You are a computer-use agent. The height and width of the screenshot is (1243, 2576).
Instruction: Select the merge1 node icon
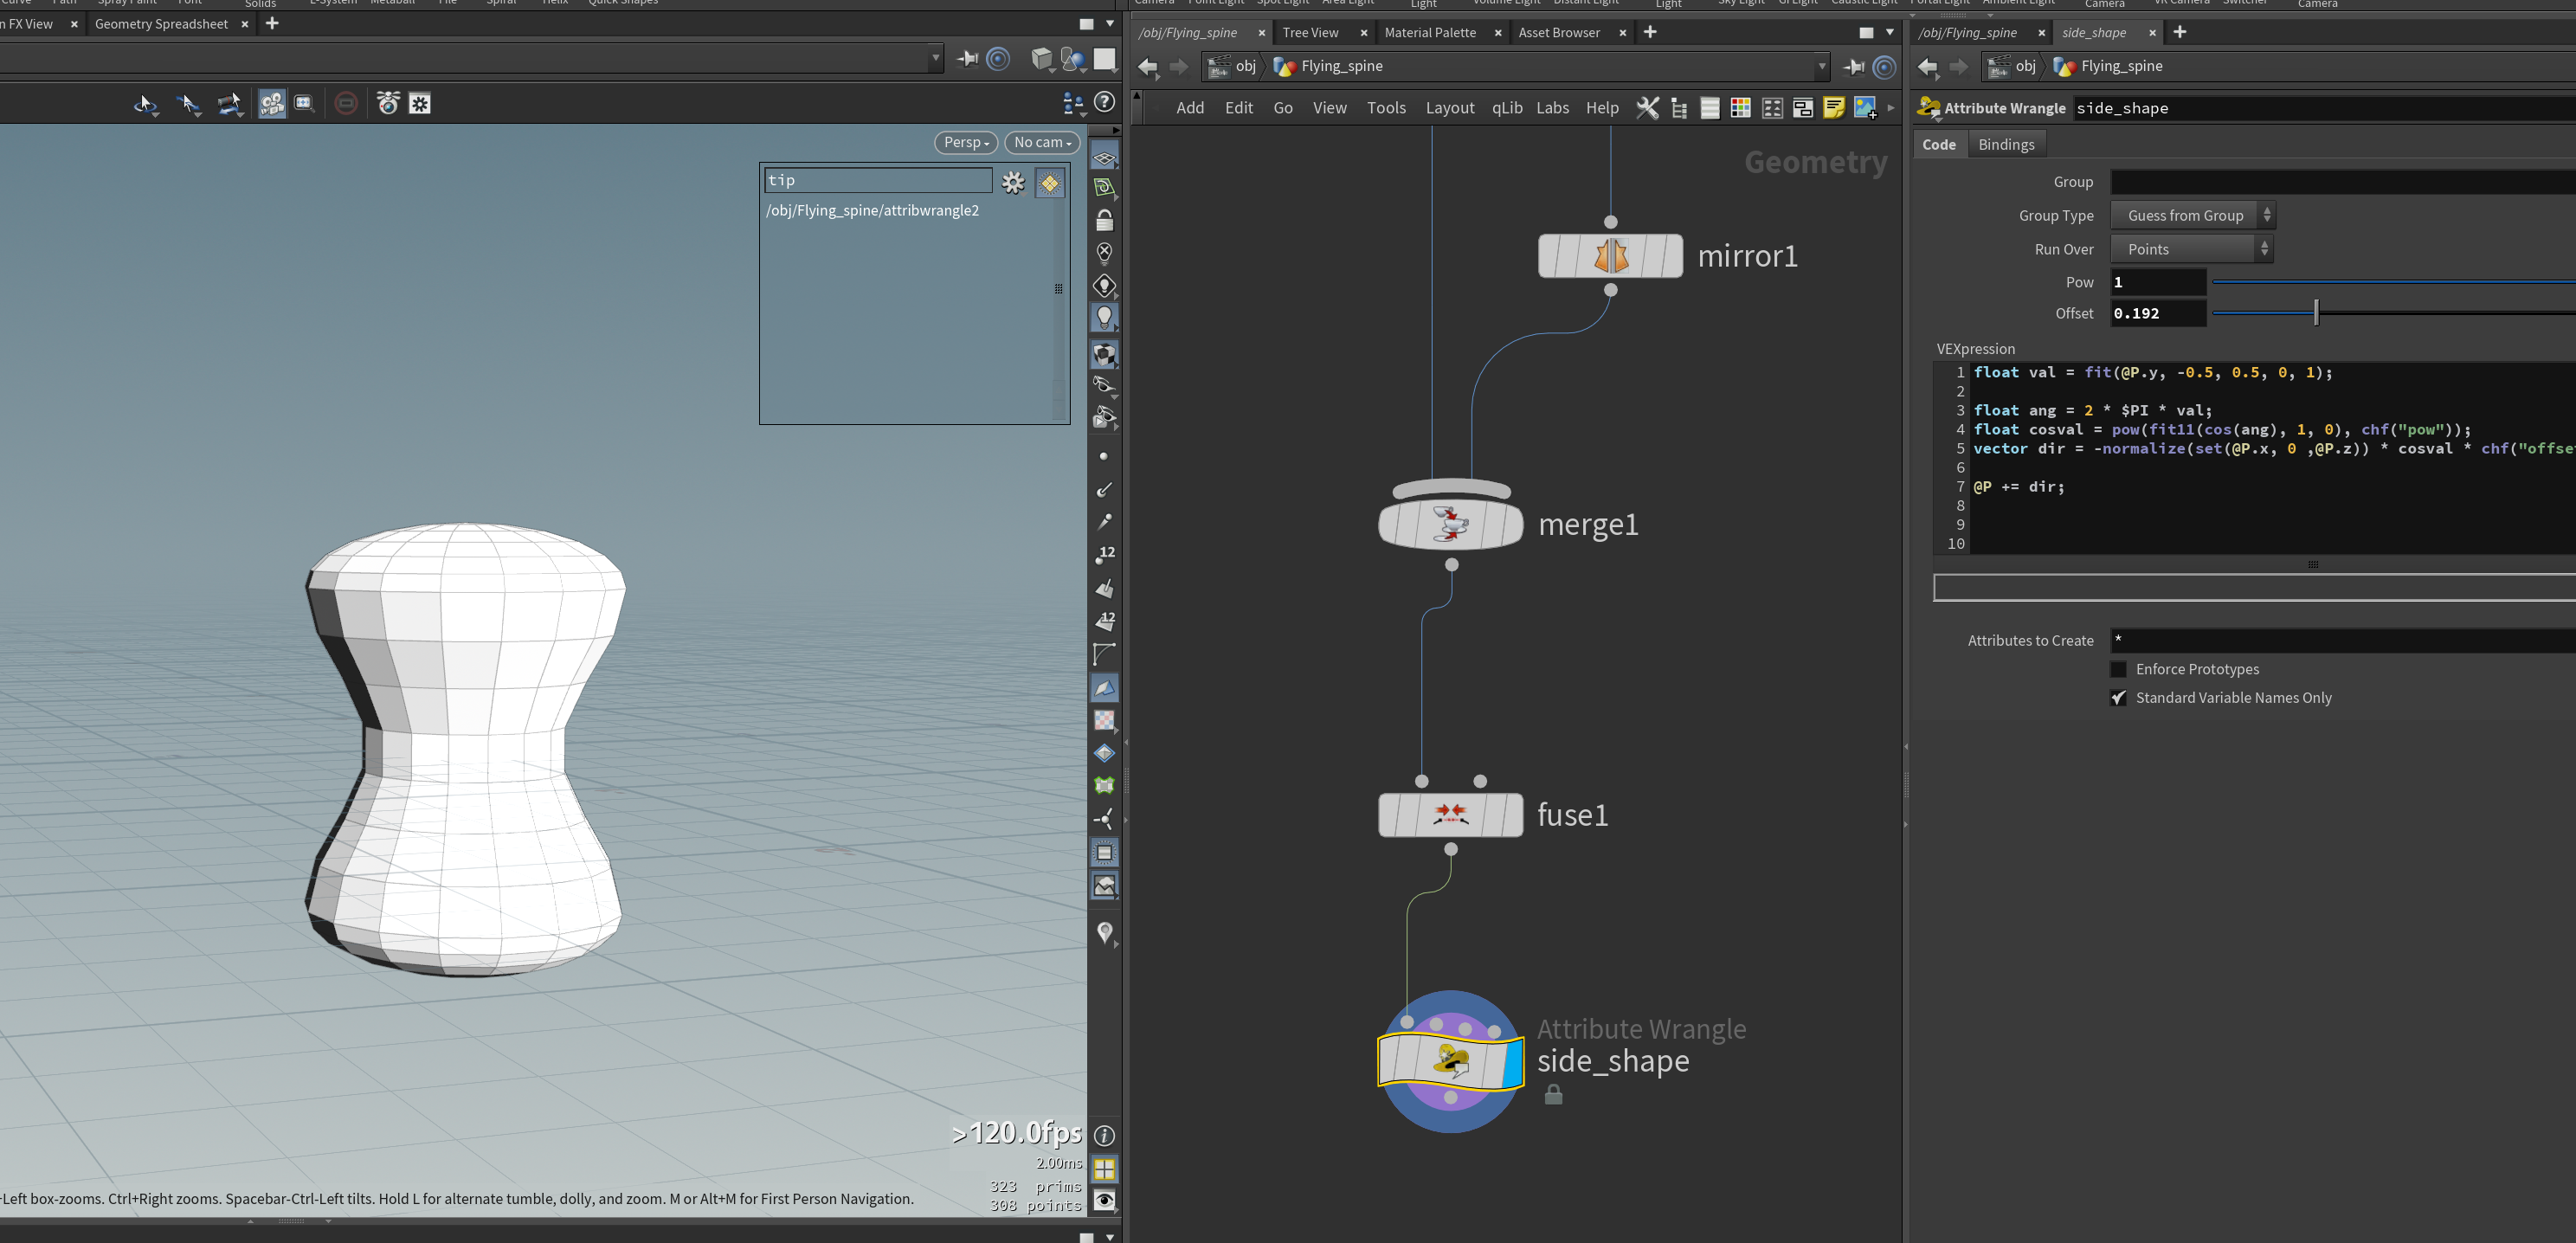(1450, 524)
